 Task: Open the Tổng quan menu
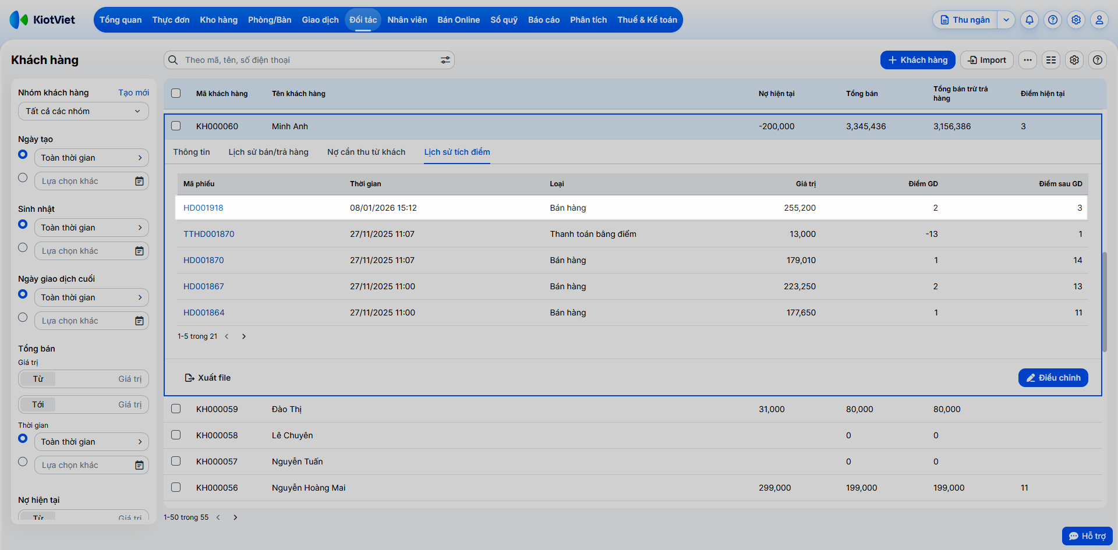click(x=121, y=20)
